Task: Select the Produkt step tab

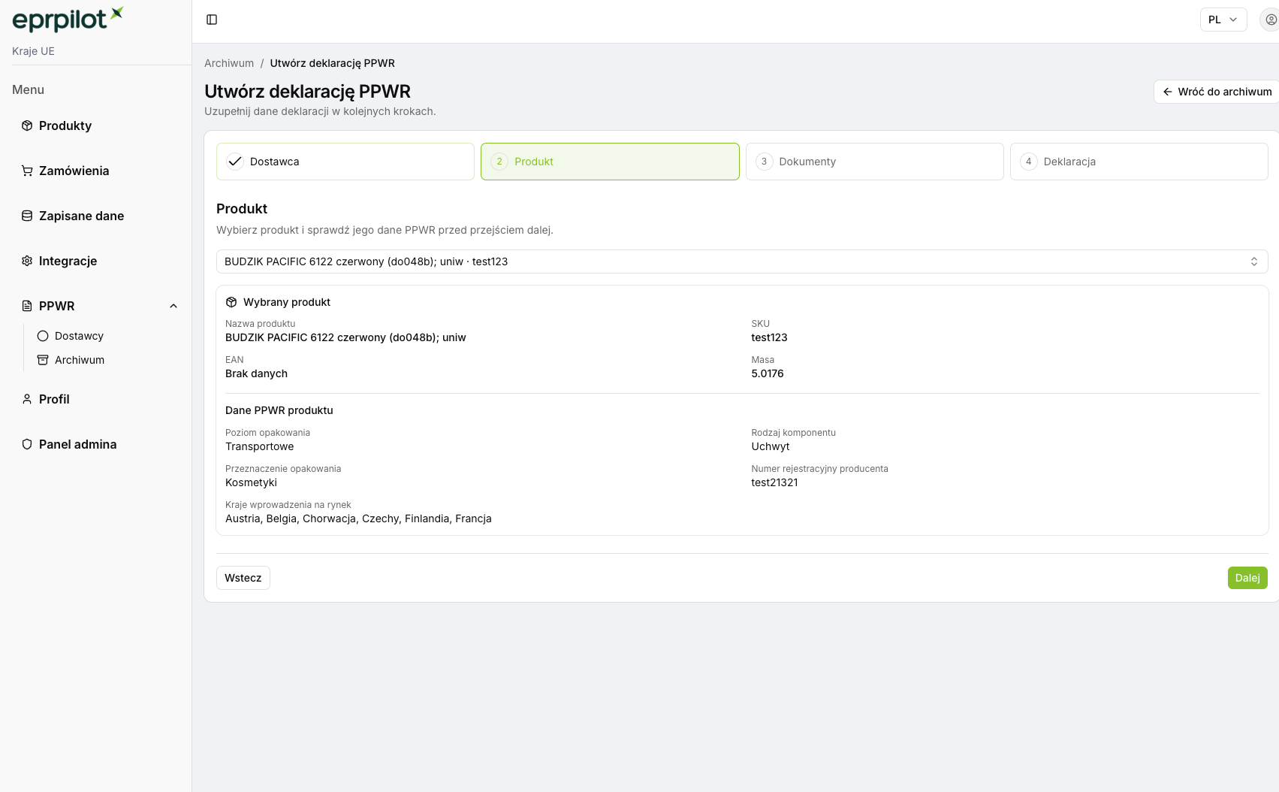Action: click(610, 162)
